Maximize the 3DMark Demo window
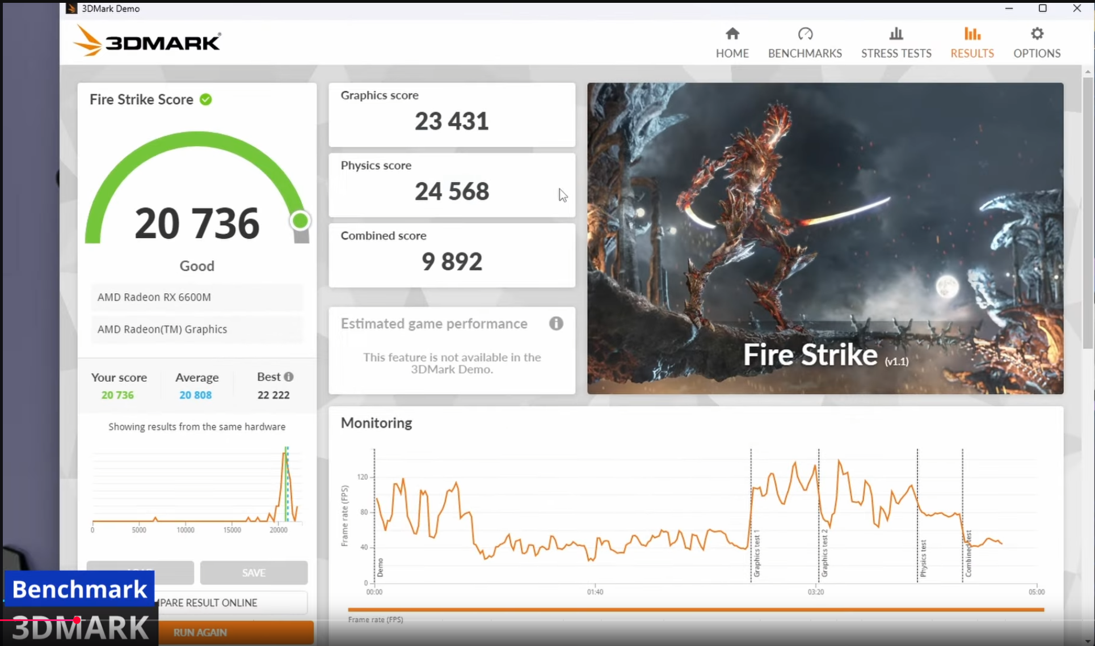This screenshot has height=646, width=1095. tap(1043, 9)
